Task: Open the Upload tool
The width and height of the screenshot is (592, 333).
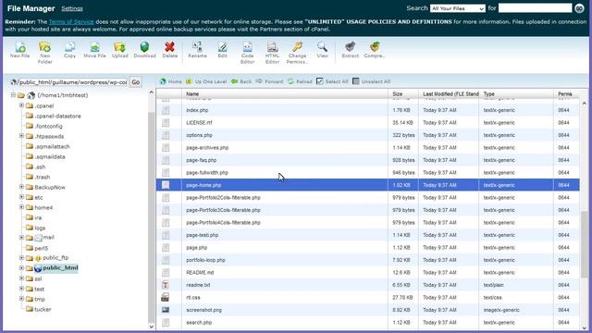Action: [119, 50]
